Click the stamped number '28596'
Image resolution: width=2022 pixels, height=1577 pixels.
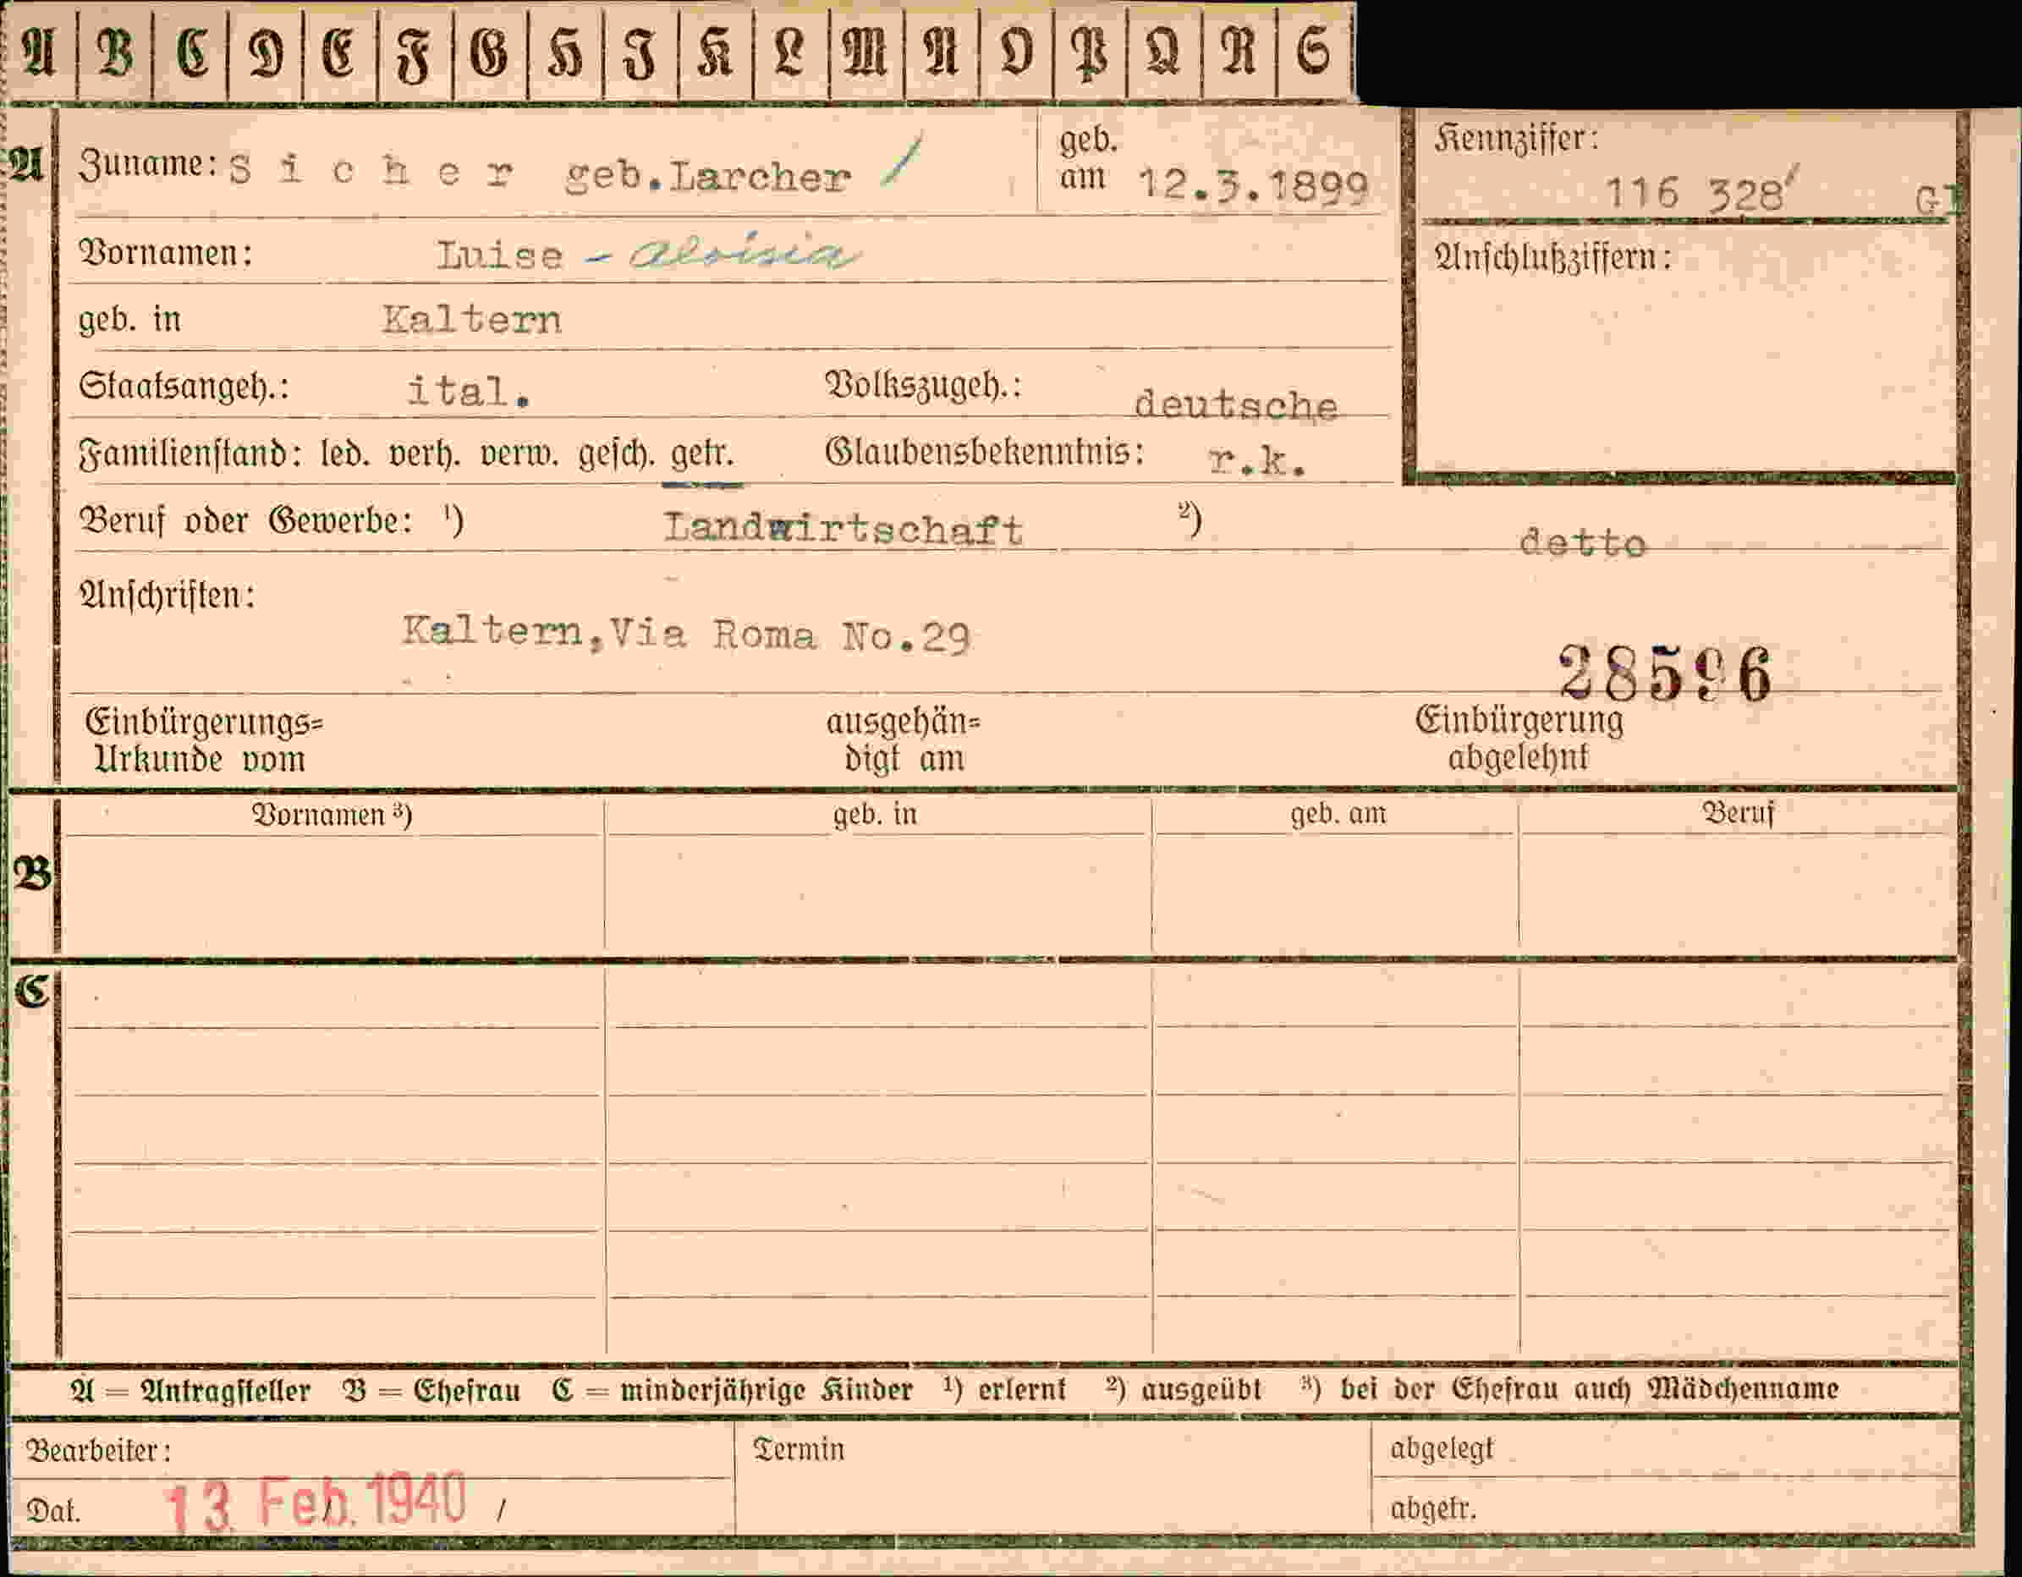[1665, 673]
